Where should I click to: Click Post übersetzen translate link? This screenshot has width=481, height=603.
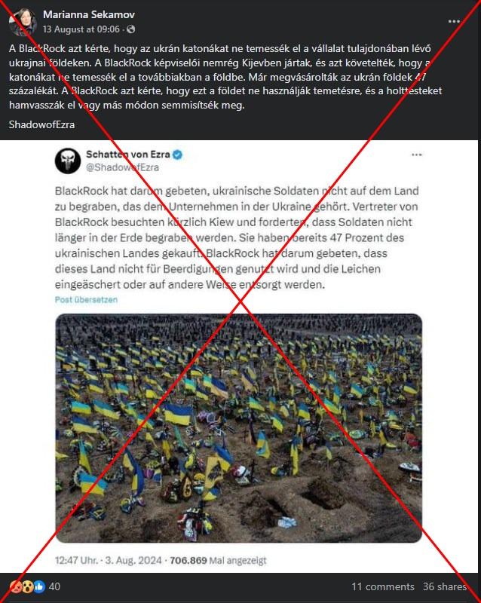(x=86, y=299)
